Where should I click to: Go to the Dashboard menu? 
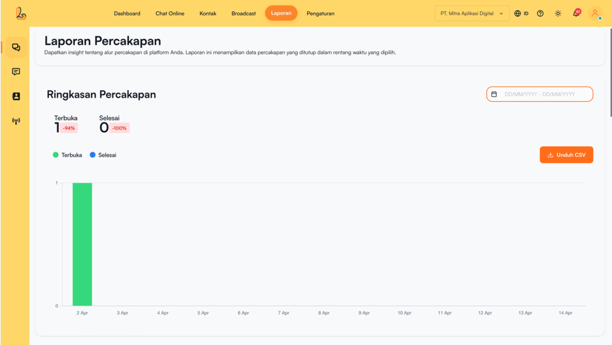pyautogui.click(x=127, y=13)
